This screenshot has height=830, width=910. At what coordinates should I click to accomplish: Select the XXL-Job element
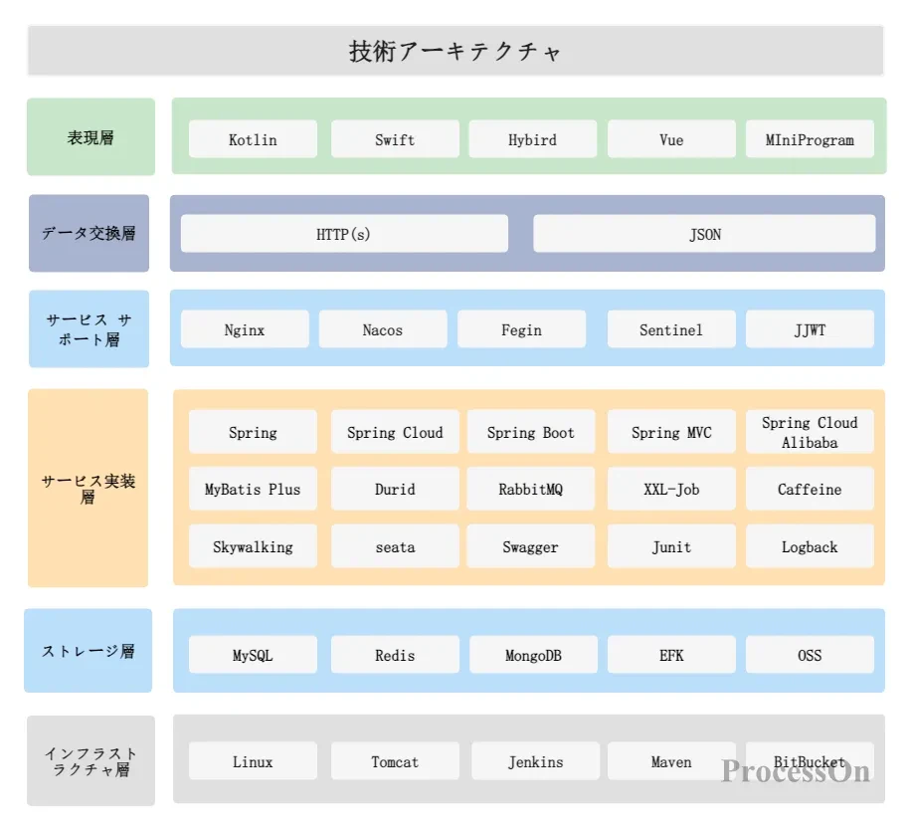pyautogui.click(x=671, y=489)
